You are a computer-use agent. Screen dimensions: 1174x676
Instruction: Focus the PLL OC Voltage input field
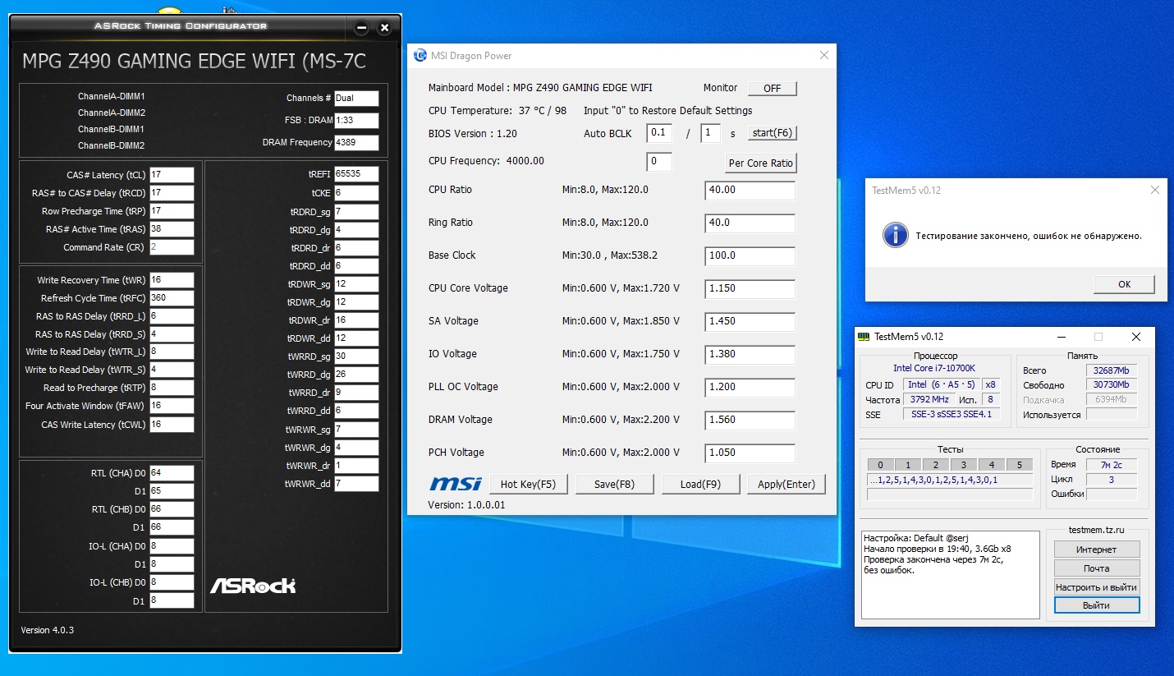pos(750,388)
